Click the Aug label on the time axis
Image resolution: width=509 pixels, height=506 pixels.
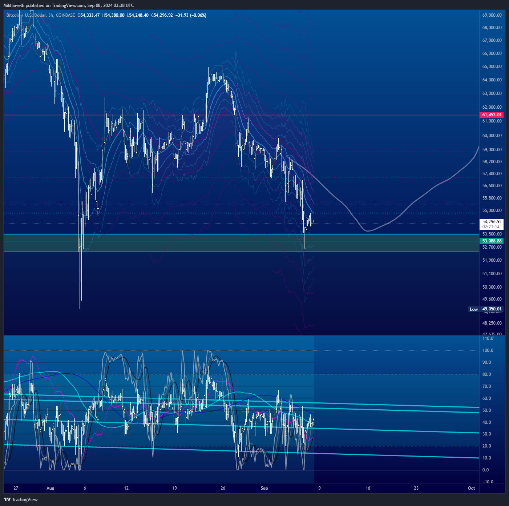point(51,488)
